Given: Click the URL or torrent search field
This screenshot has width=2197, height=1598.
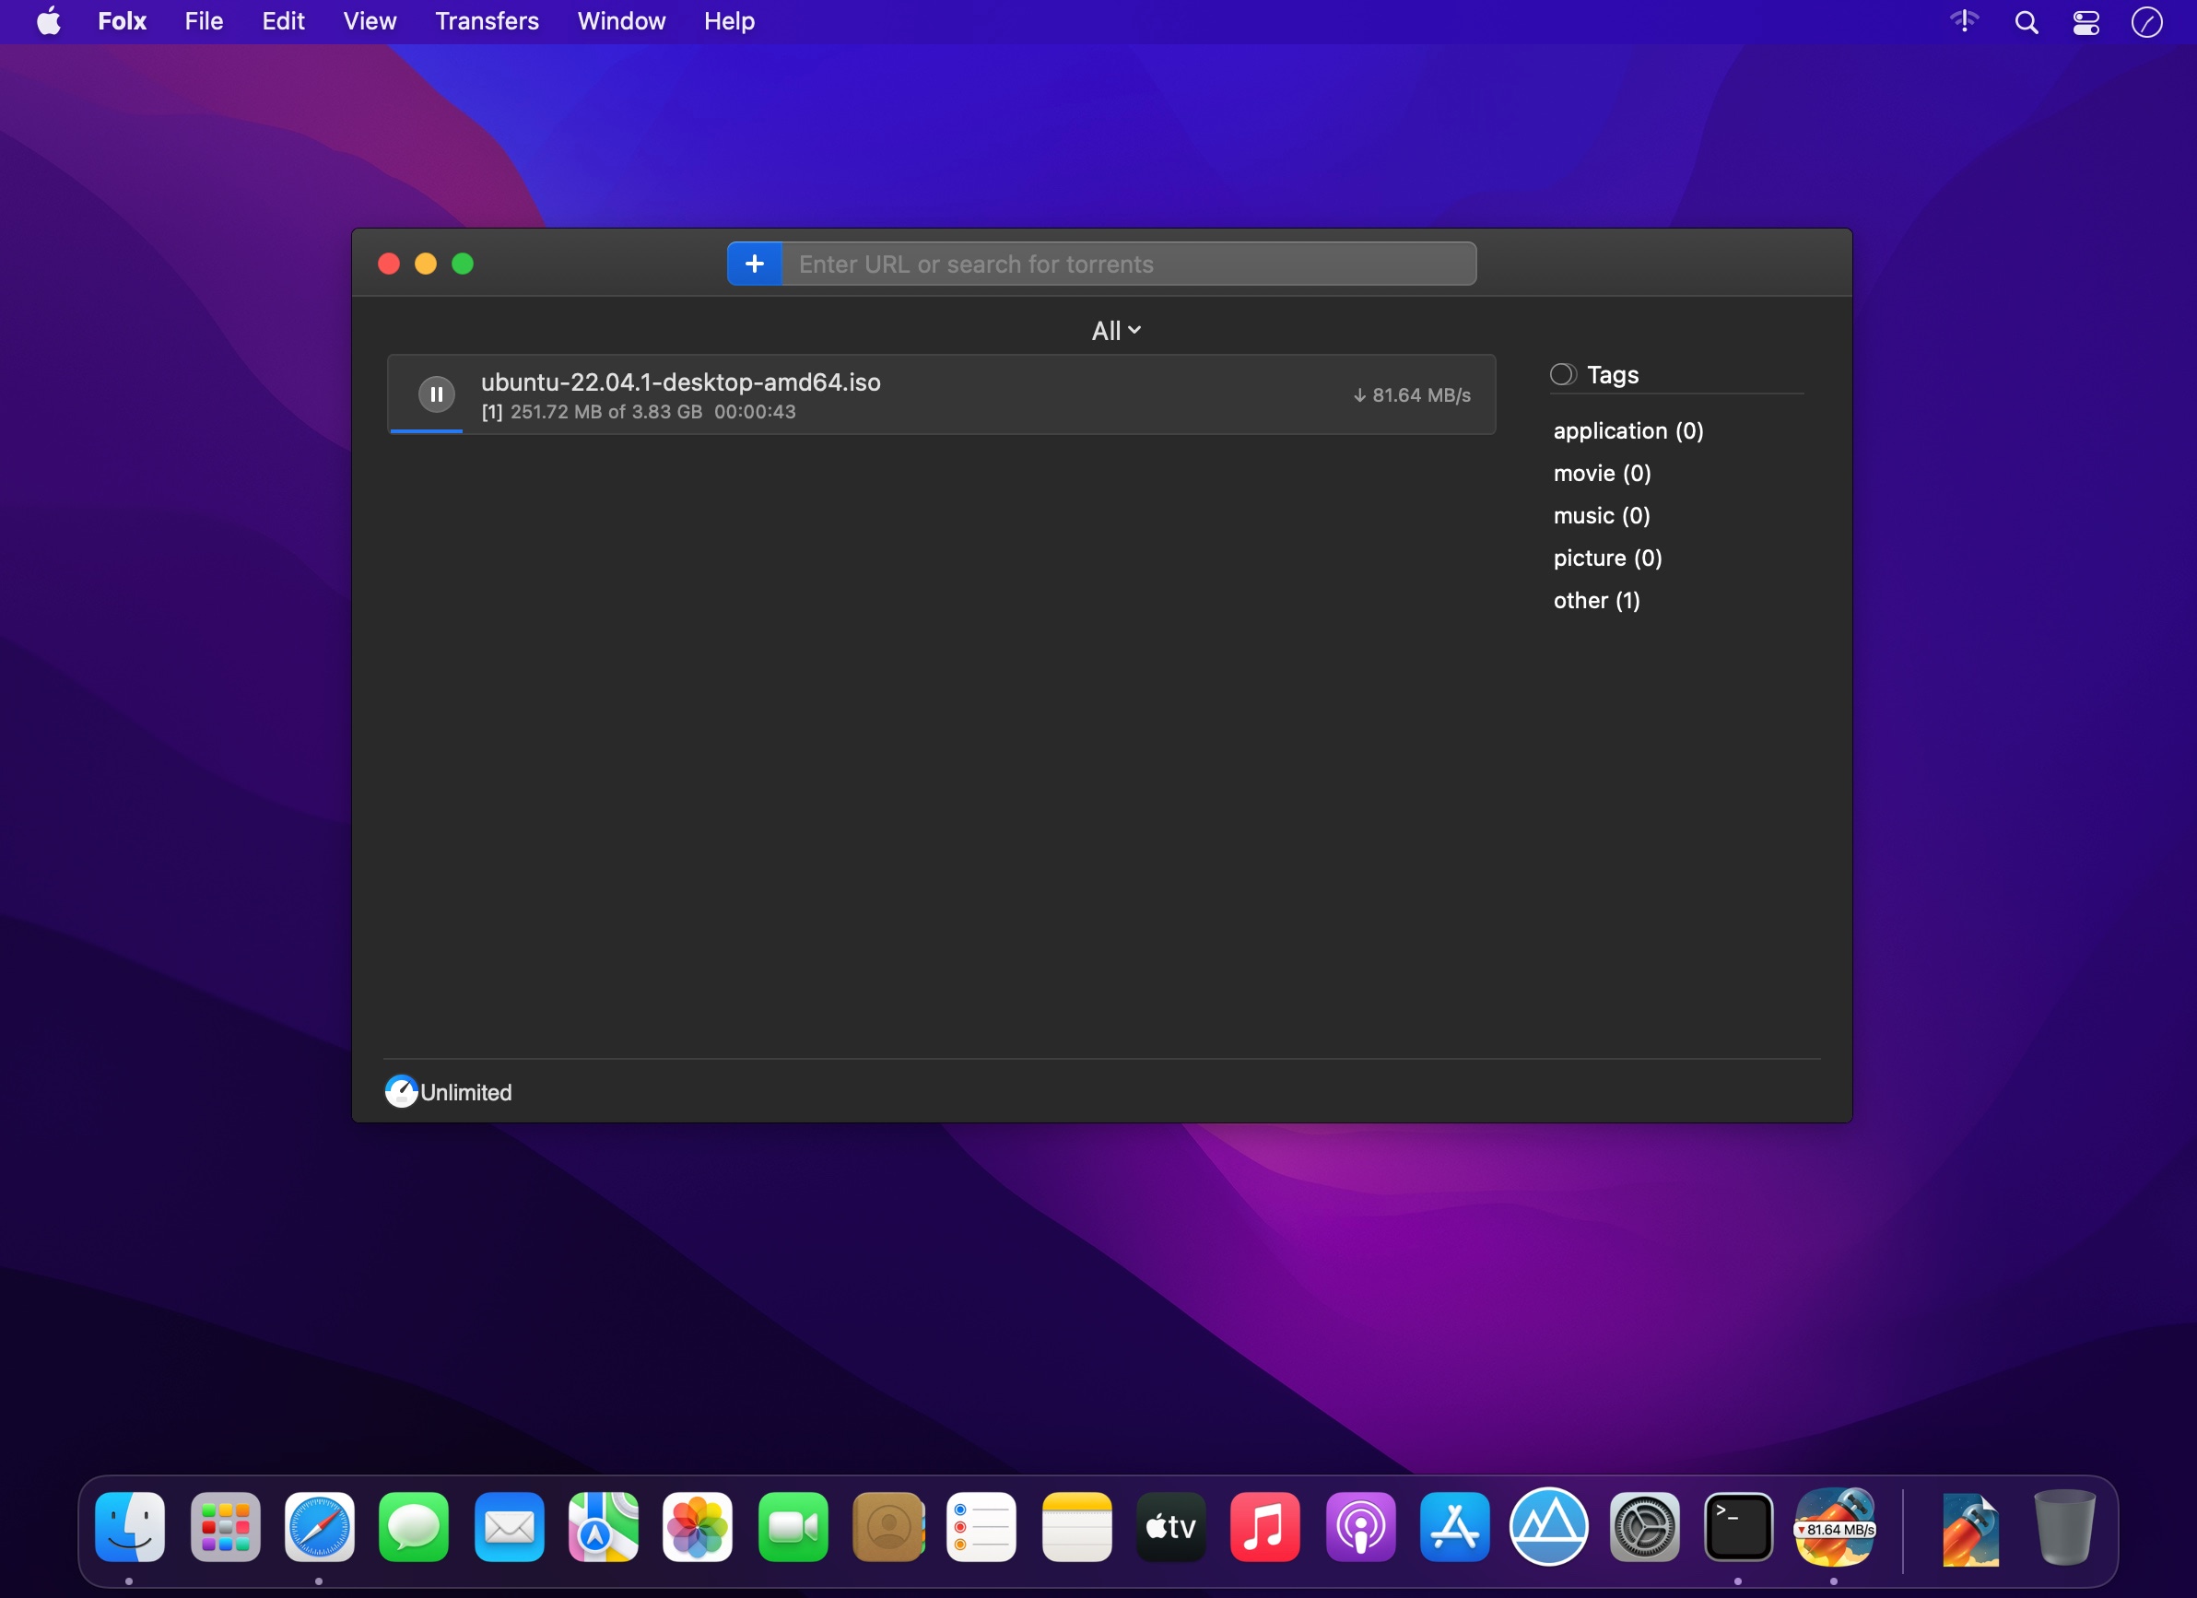Looking at the screenshot, I should tap(1129, 264).
